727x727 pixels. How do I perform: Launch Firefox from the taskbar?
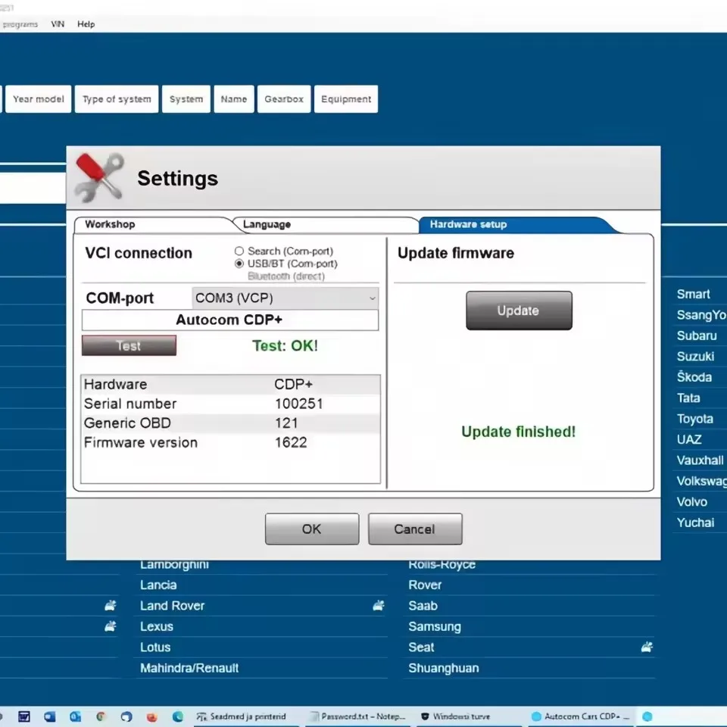click(x=151, y=716)
